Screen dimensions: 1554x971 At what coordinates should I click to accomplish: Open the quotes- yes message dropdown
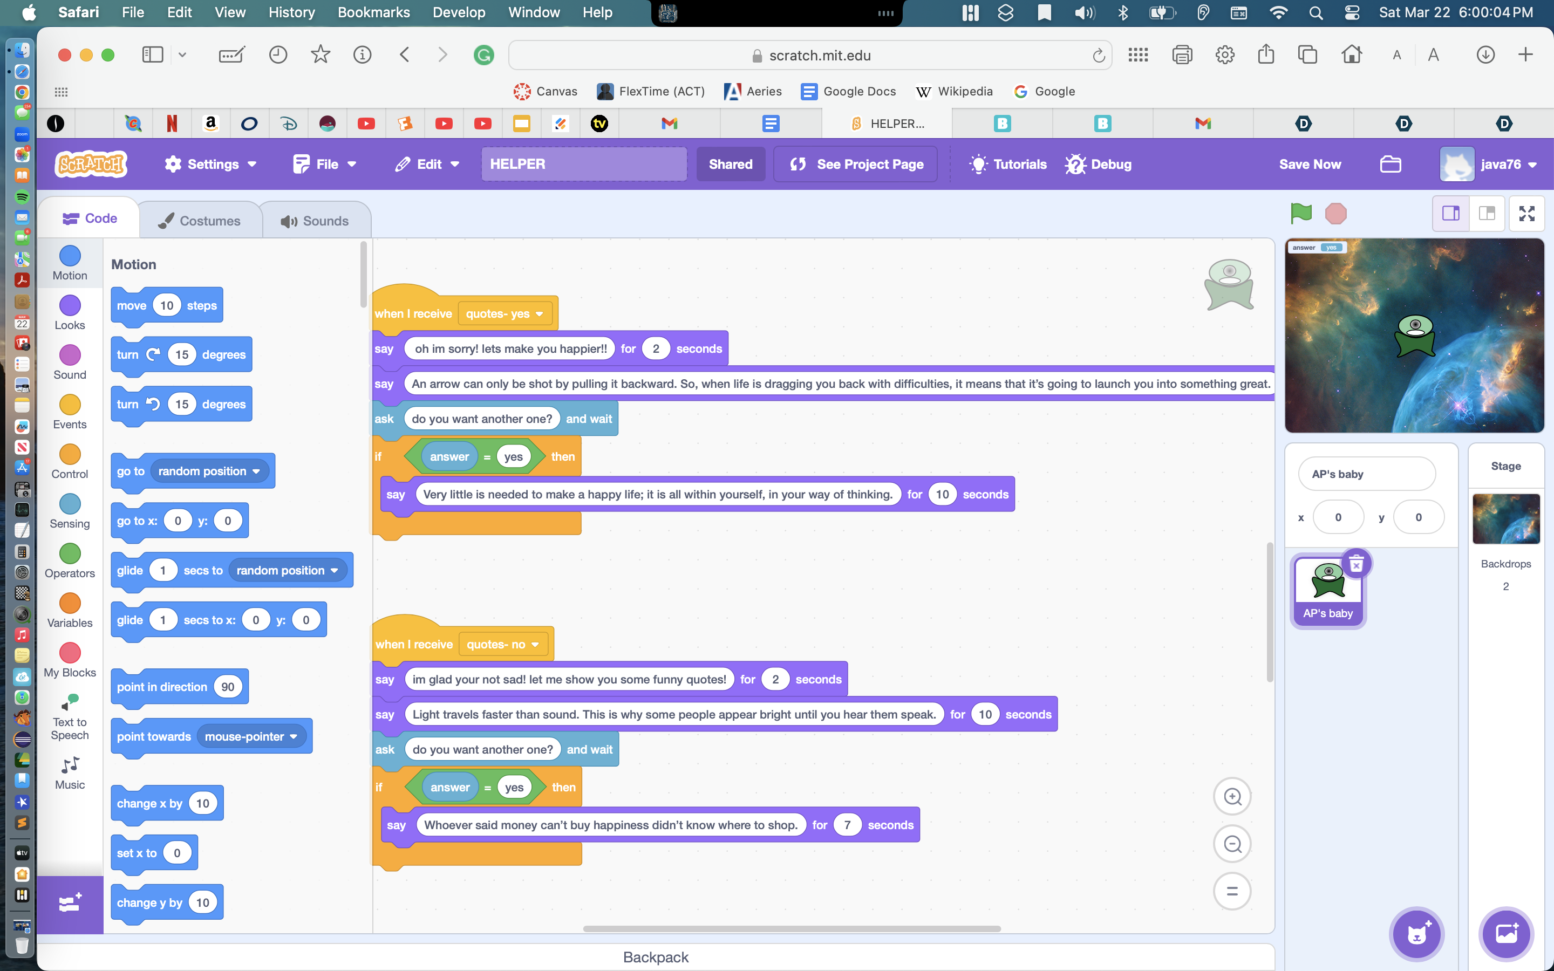505,313
